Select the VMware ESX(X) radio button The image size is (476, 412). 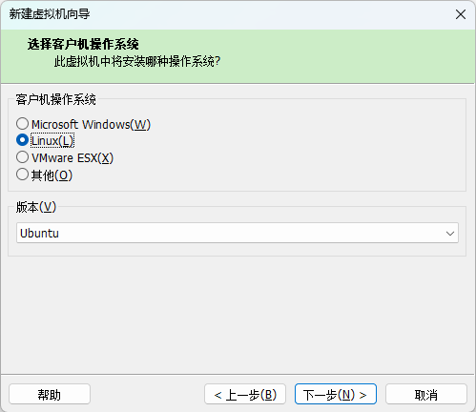tap(22, 157)
